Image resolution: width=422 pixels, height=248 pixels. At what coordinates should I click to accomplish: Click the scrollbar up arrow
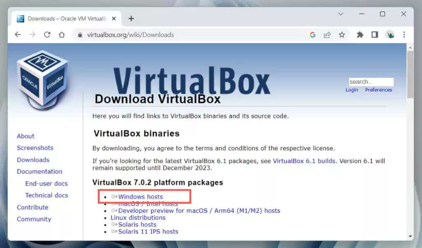[410, 48]
